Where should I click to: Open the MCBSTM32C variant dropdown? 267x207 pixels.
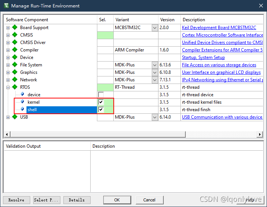point(155,28)
